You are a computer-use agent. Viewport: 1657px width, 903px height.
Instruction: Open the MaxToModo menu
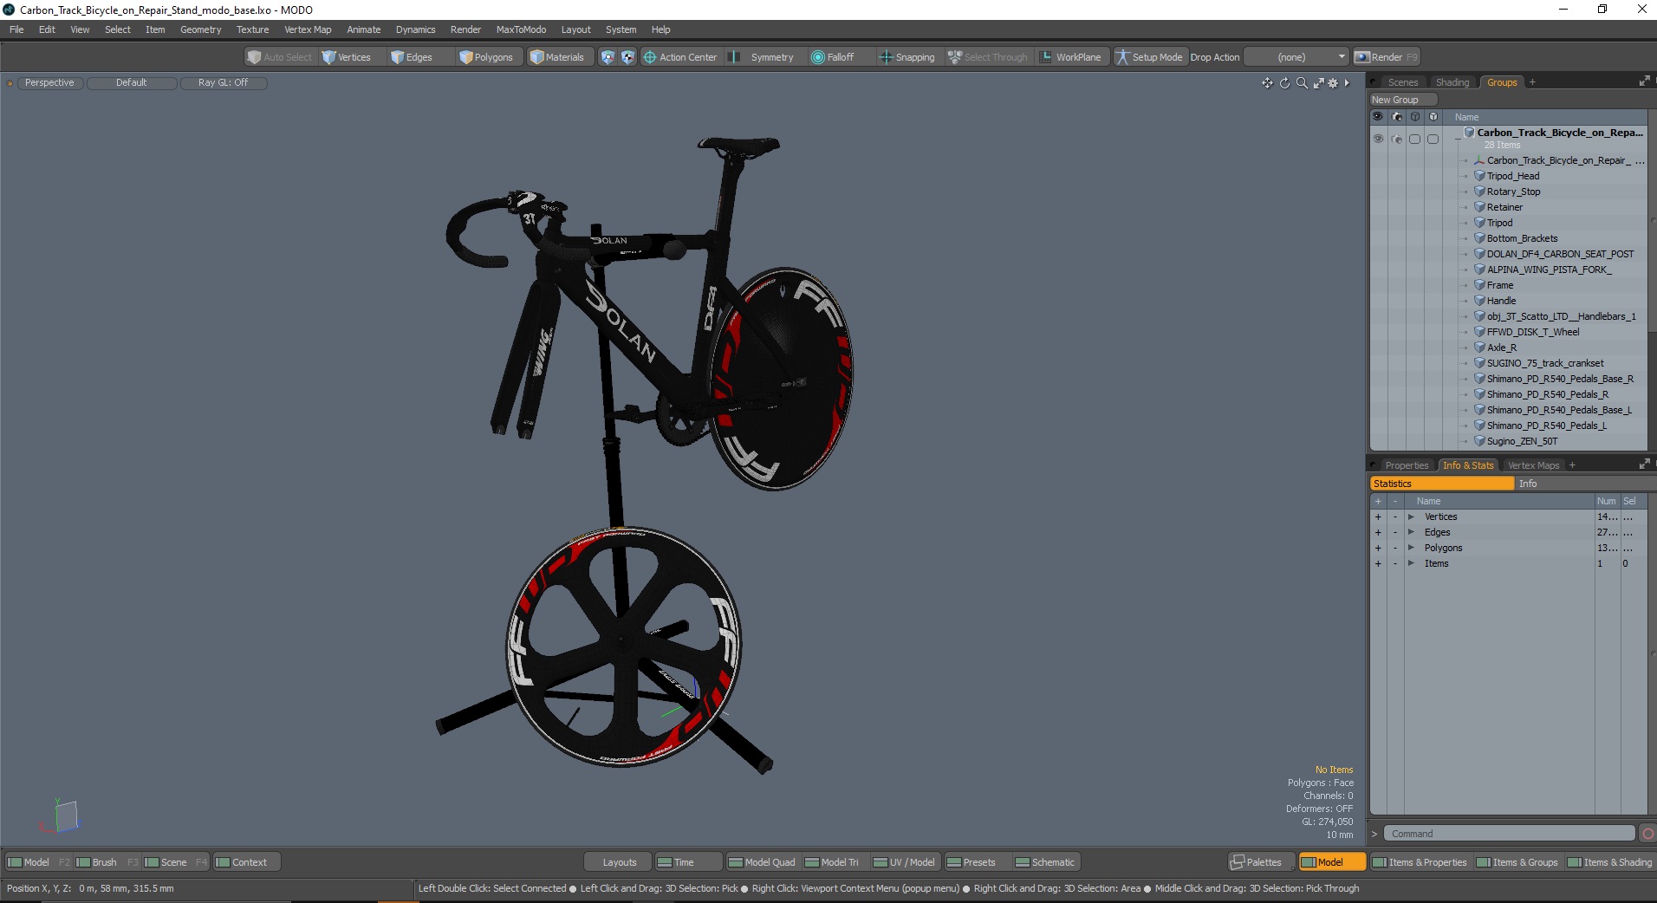pos(521,29)
